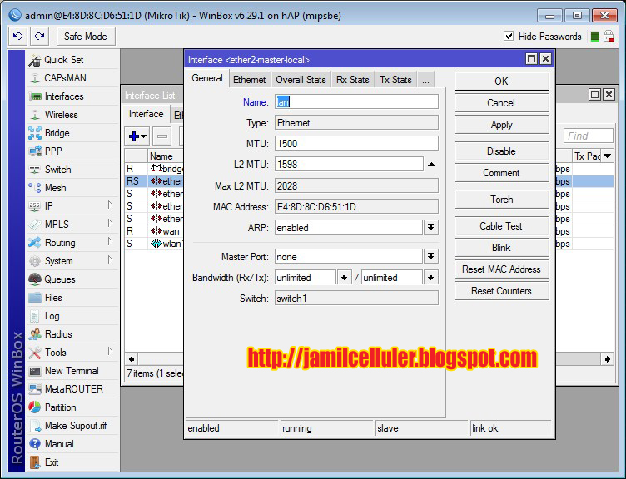Open the Tx bandwidth dropdown
Viewport: 626px width, 479px height.
point(430,277)
